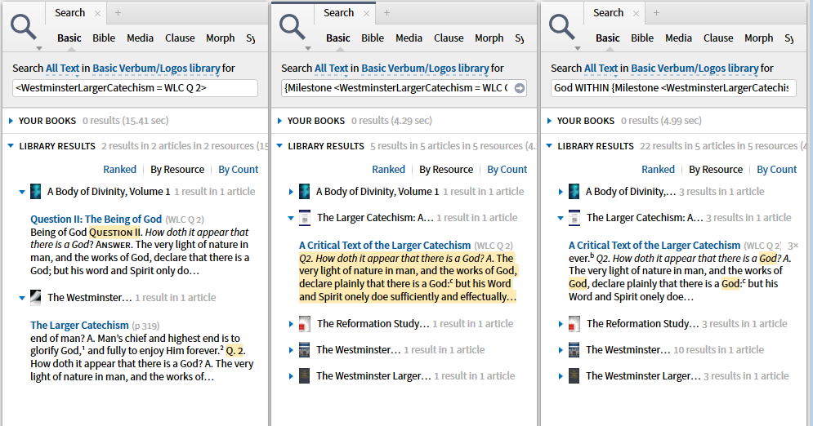
Task: Open The Westminster… cover in right panel
Action: click(x=574, y=350)
